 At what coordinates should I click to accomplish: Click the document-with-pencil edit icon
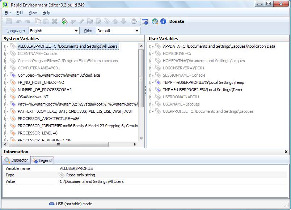click(x=99, y=21)
